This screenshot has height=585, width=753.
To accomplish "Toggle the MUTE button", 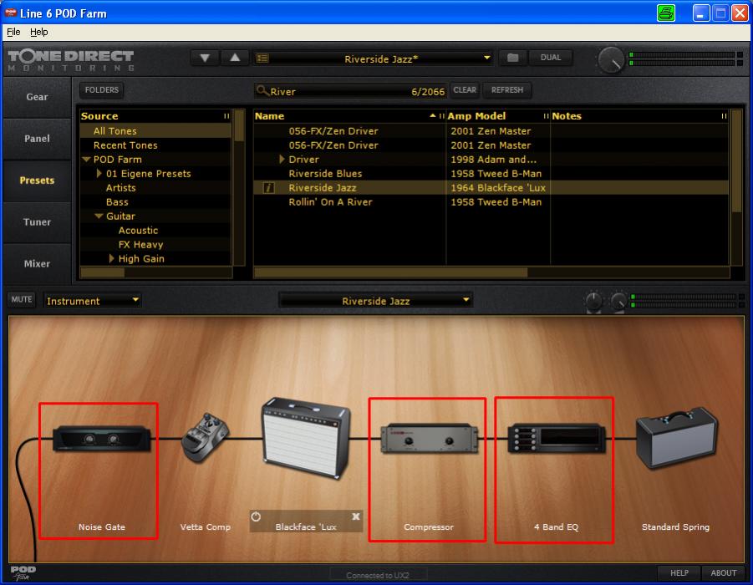I will 22,299.
